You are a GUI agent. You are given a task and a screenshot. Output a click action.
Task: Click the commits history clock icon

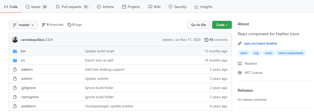click(206, 40)
